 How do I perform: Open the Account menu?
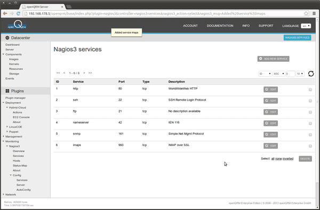pos(190,26)
